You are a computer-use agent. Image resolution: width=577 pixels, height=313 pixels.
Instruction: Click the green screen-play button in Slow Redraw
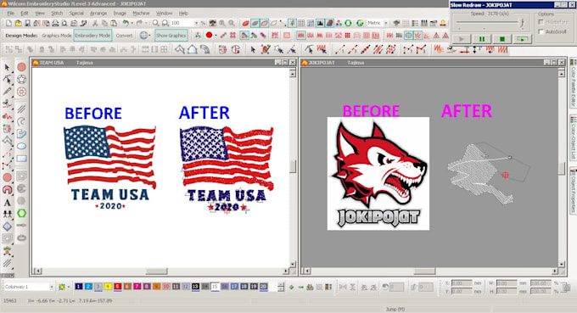pos(522,39)
